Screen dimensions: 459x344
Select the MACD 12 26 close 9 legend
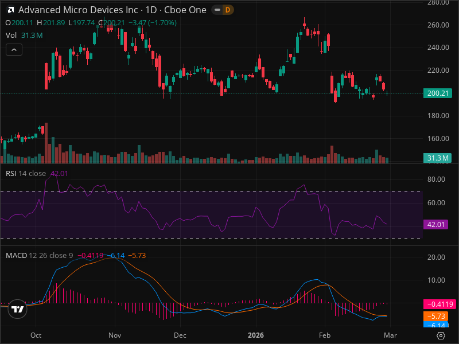(x=39, y=255)
